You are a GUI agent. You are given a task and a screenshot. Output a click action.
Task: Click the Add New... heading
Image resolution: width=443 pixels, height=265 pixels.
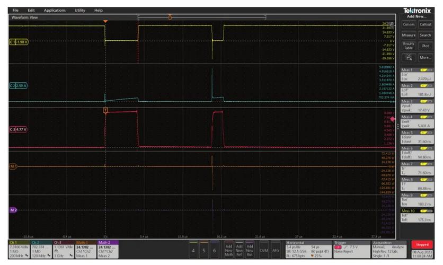(417, 16)
